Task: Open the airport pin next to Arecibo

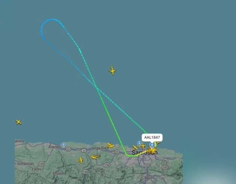Action: [x=64, y=145]
